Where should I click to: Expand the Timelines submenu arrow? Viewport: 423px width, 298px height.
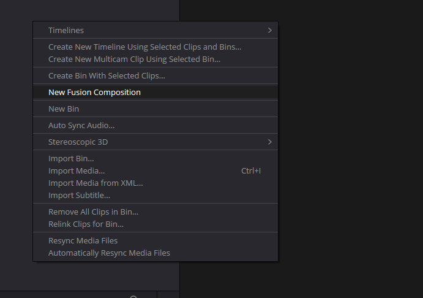tap(269, 31)
